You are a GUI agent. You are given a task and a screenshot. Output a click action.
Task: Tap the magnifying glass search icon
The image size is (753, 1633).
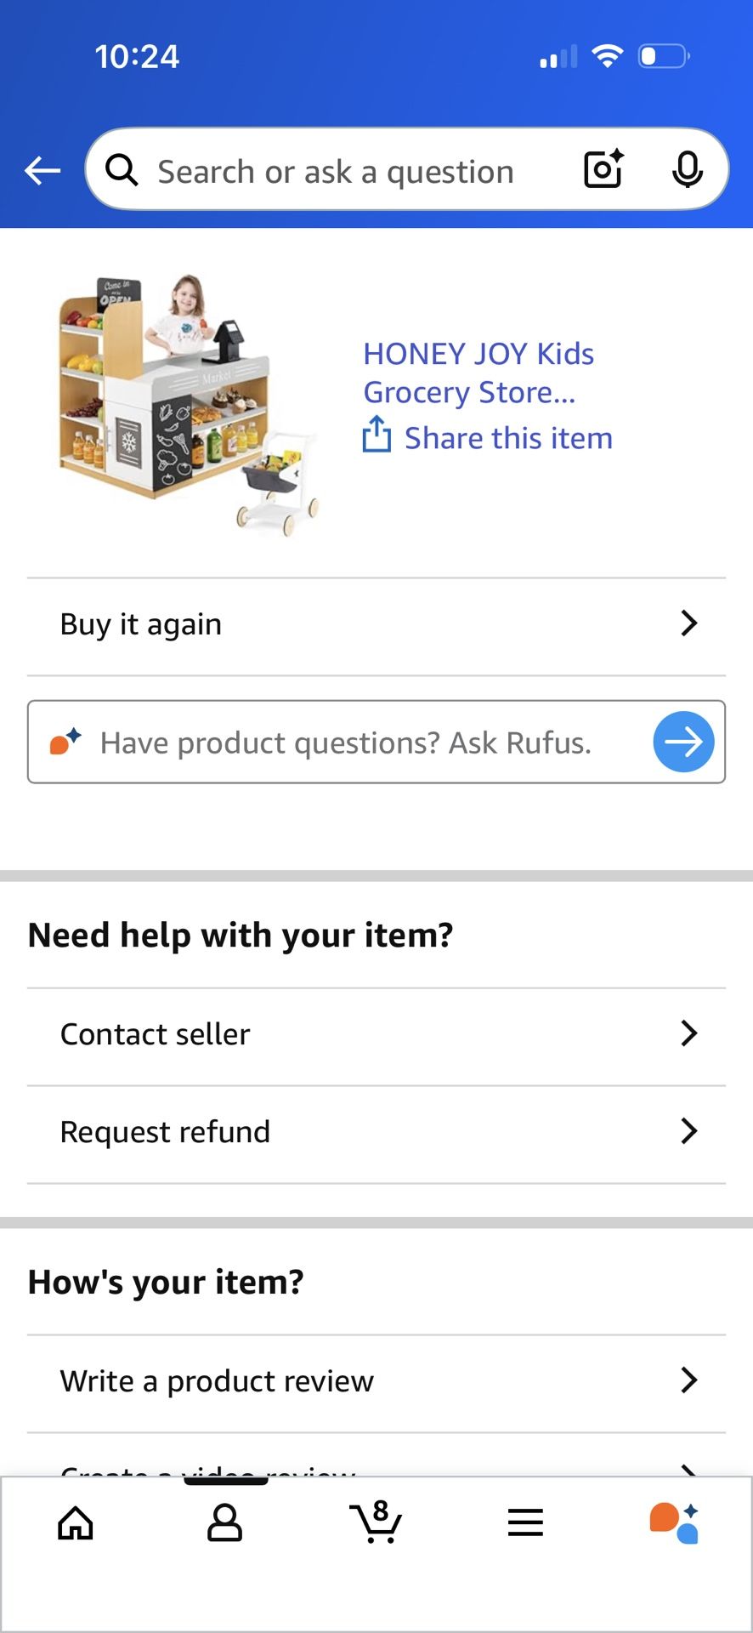122,170
